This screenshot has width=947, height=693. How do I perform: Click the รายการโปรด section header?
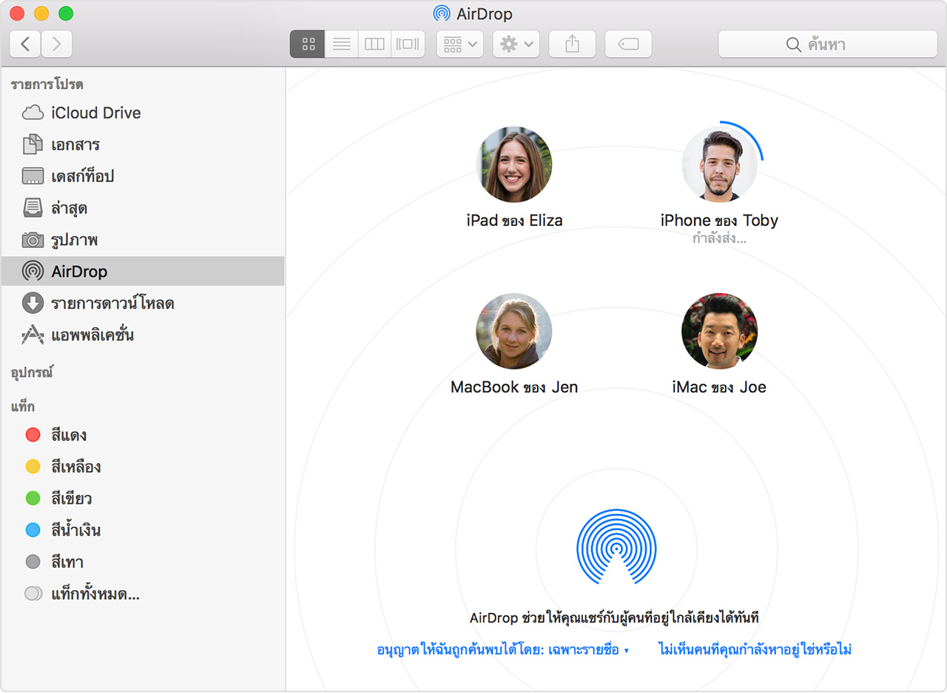pyautogui.click(x=47, y=84)
